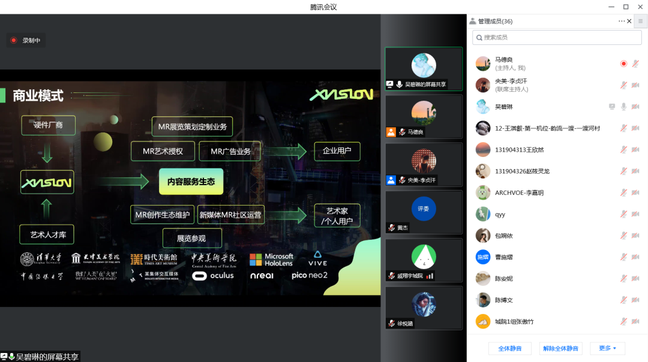Click the 吴碧琳的屏幕共享 label at bottom-left

tap(40, 357)
